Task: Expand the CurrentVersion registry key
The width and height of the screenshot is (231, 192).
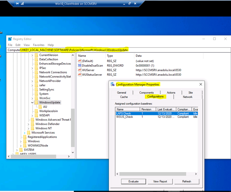Action: pos(32,55)
